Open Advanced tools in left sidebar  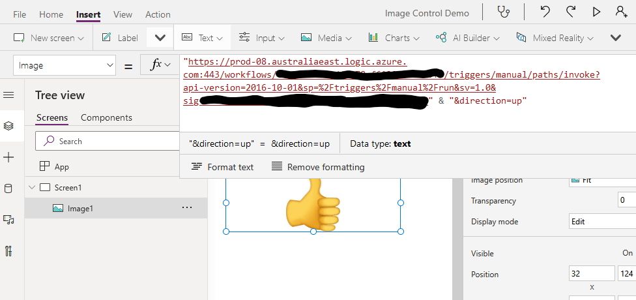8,251
